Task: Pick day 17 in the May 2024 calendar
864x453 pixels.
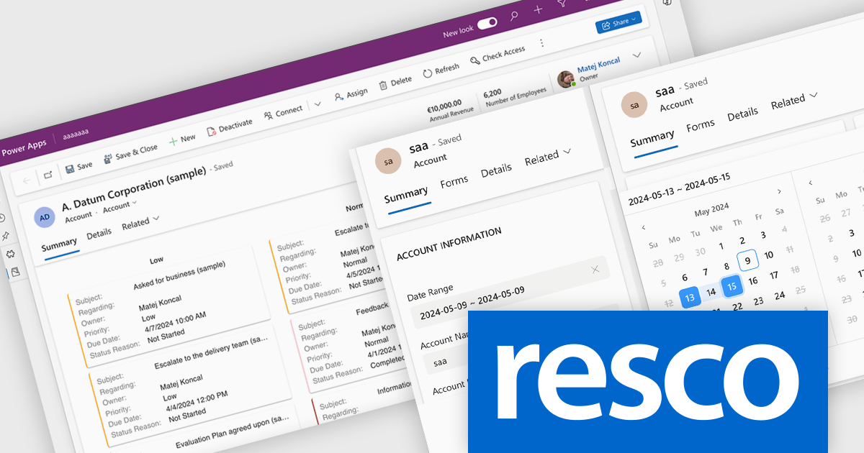Action: [774, 275]
